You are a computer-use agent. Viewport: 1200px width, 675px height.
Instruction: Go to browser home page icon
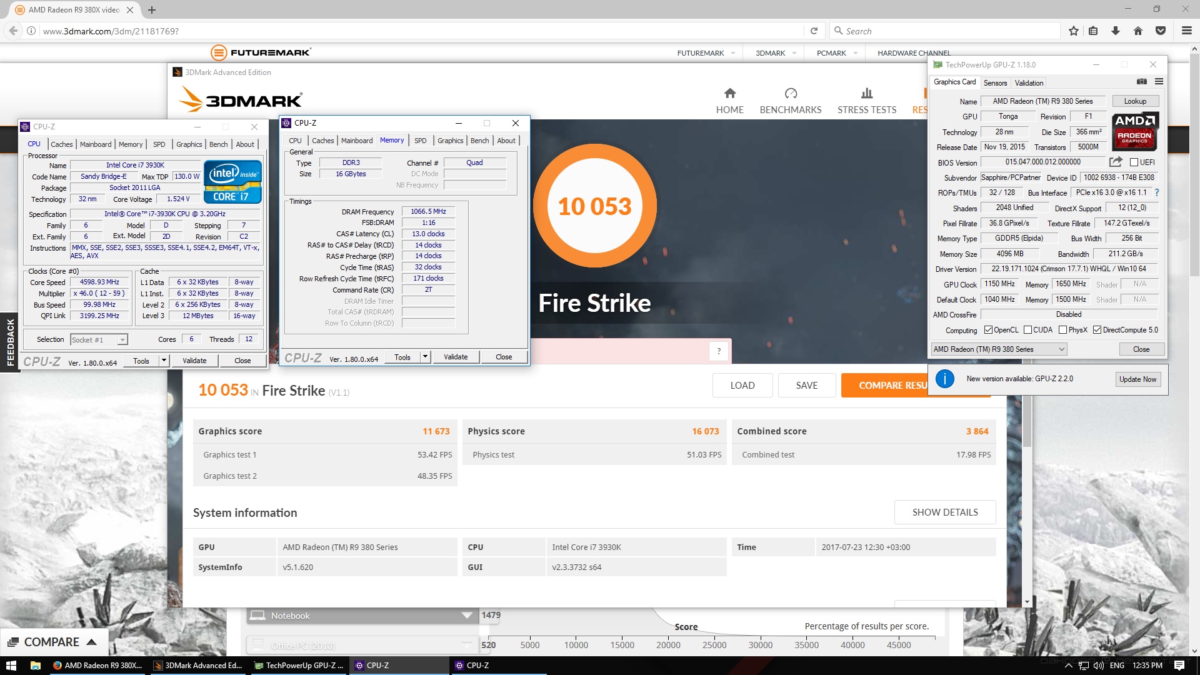tap(1138, 31)
